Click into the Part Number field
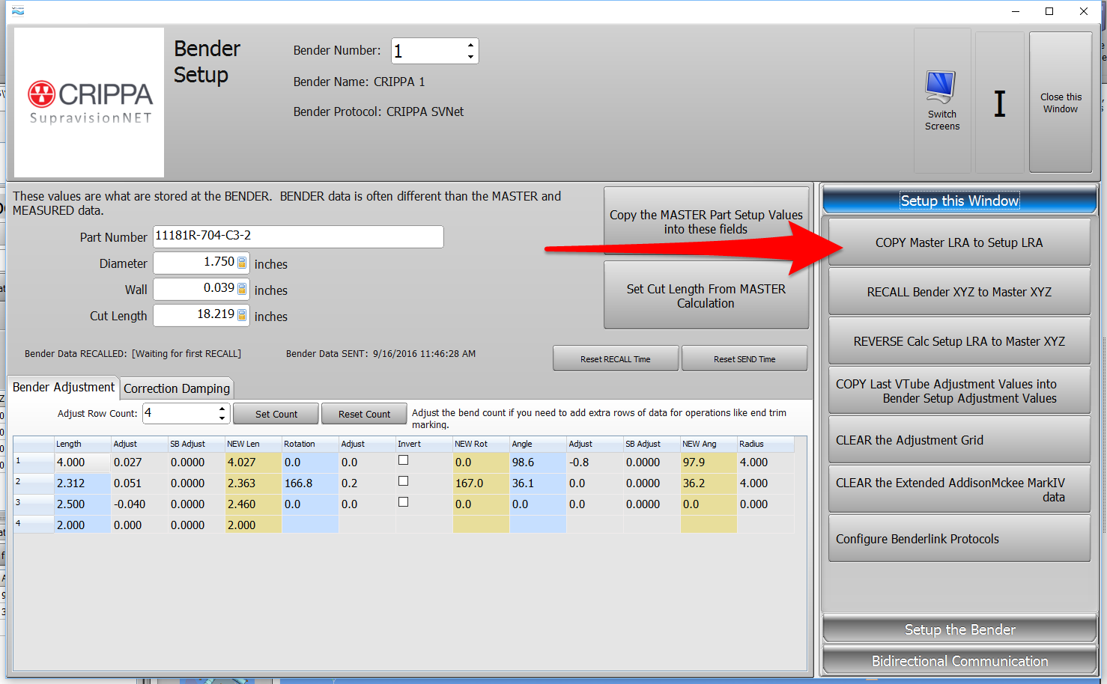The width and height of the screenshot is (1107, 684). pyautogui.click(x=298, y=236)
